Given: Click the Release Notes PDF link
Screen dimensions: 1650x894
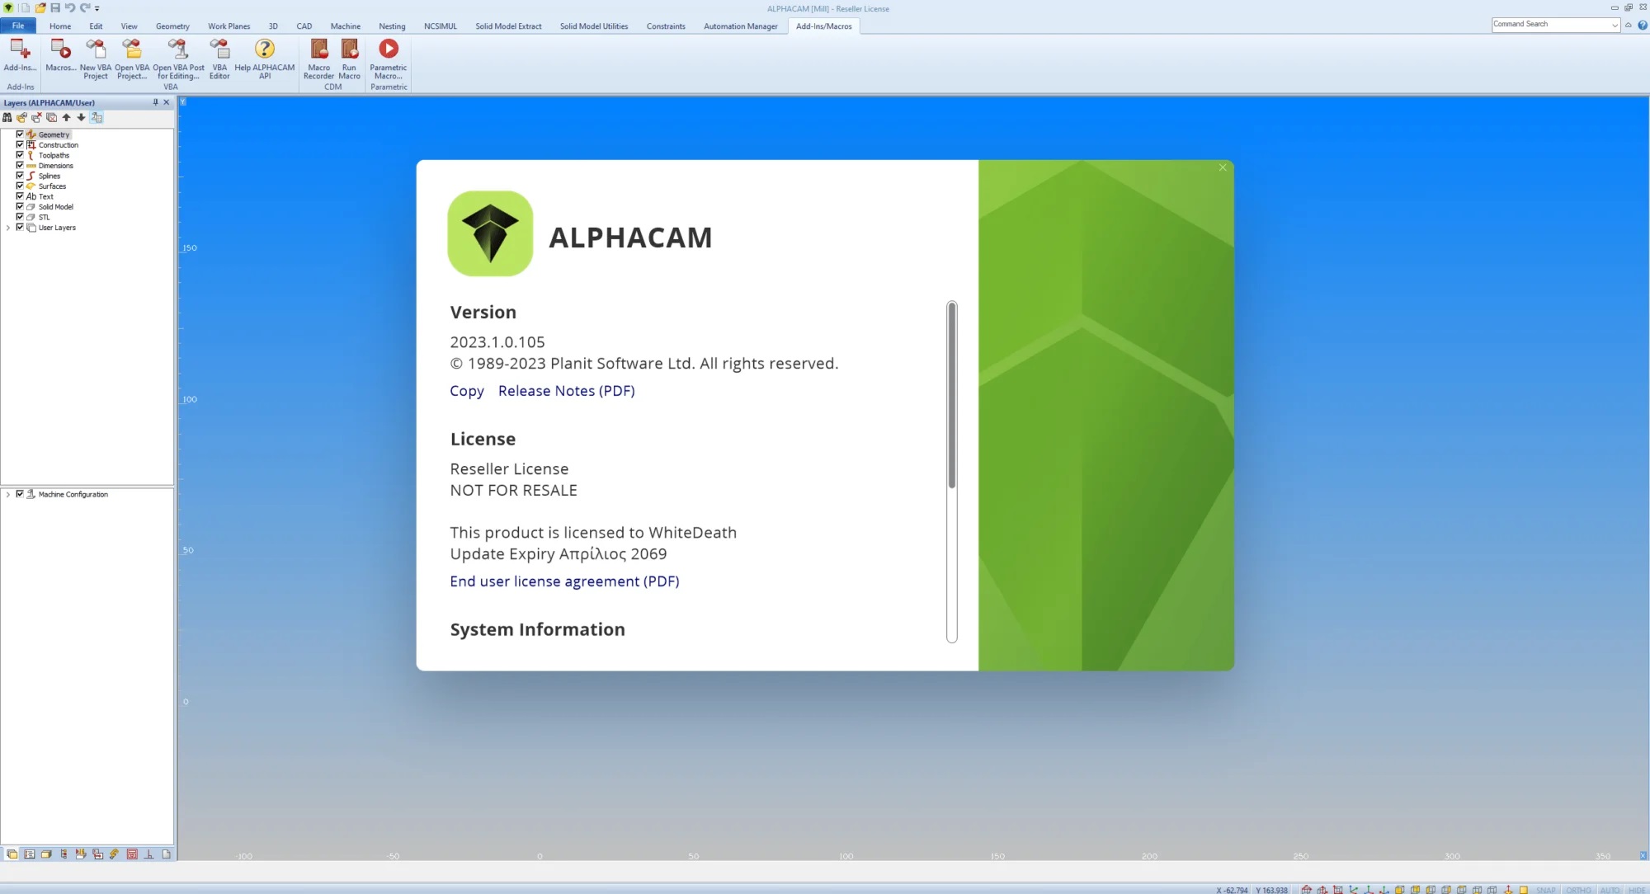Looking at the screenshot, I should tap(567, 390).
